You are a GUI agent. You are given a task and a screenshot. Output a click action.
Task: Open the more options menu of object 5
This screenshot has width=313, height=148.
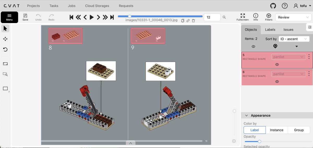click(x=309, y=57)
